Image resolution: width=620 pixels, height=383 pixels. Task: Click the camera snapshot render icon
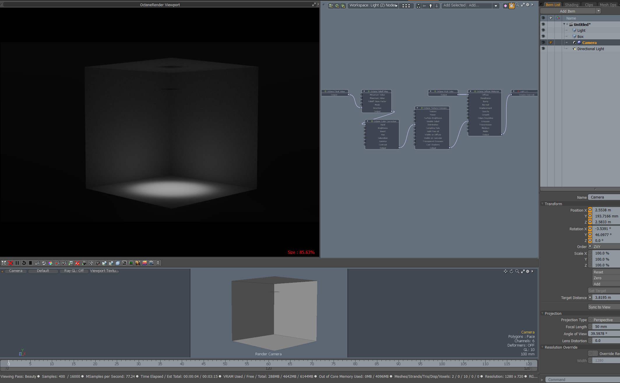point(98,263)
